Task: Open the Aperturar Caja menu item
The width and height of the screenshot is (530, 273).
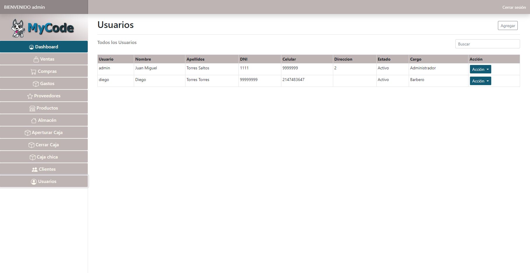Action: tap(44, 133)
